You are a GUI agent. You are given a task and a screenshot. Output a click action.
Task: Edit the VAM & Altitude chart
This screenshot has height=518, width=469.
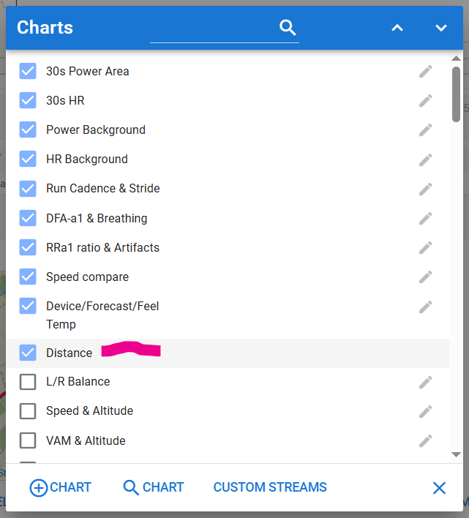425,440
